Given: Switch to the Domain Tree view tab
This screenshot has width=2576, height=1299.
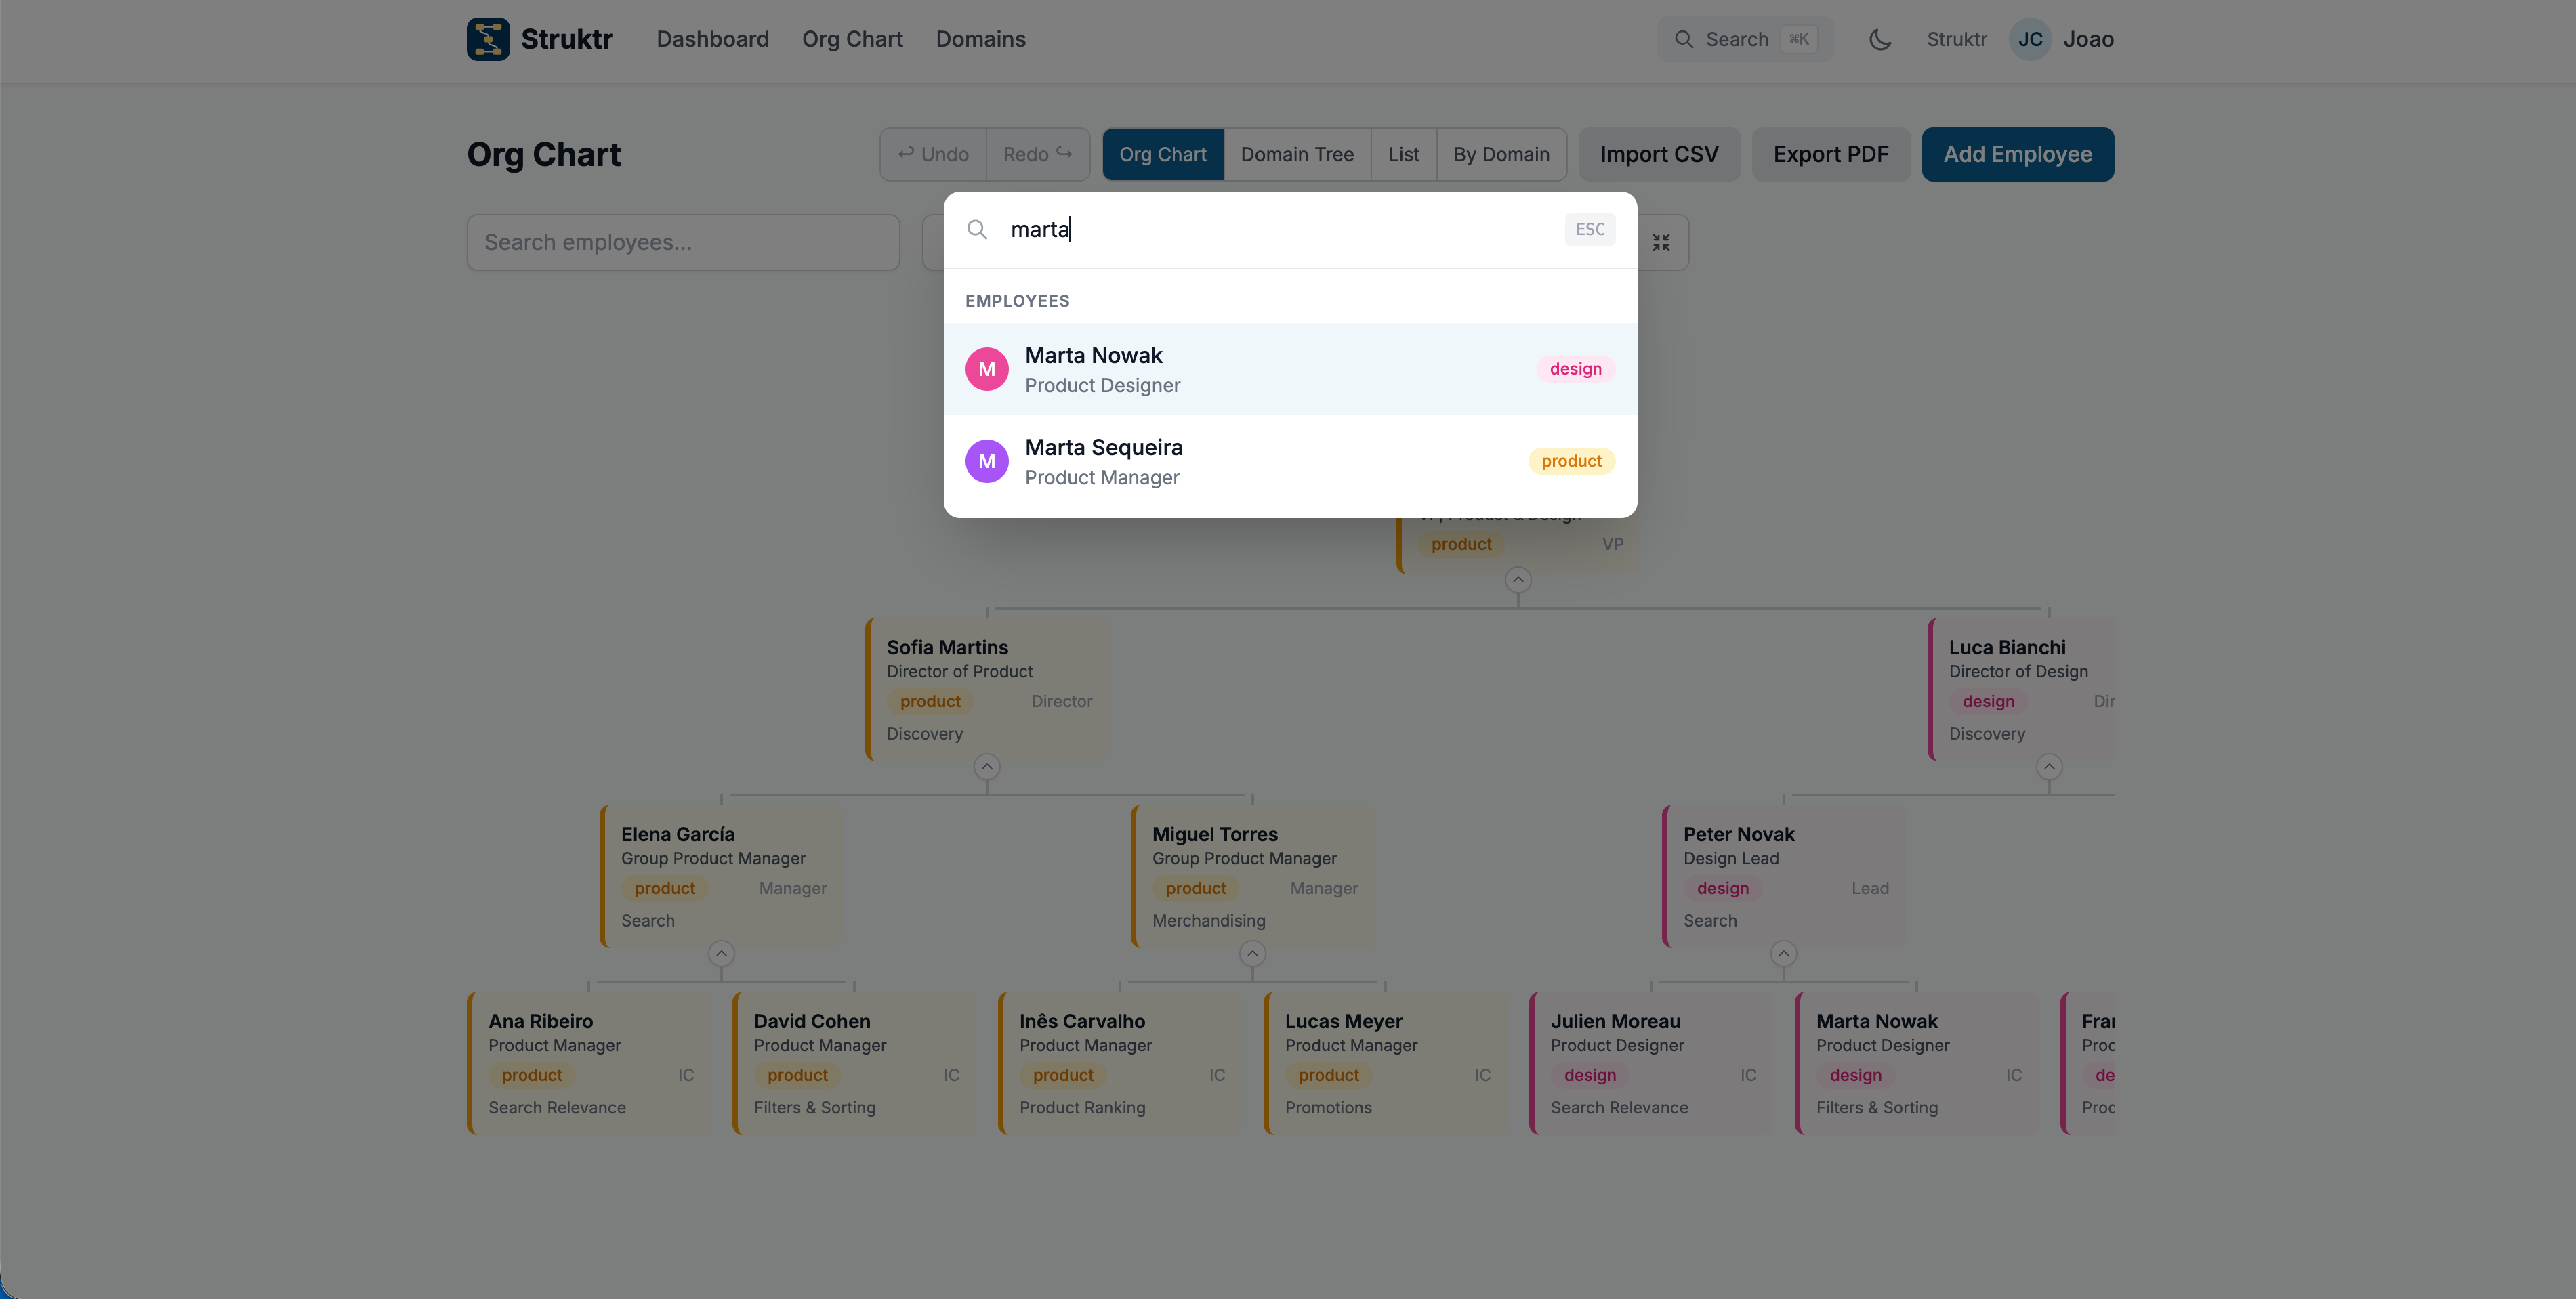Looking at the screenshot, I should point(1297,154).
